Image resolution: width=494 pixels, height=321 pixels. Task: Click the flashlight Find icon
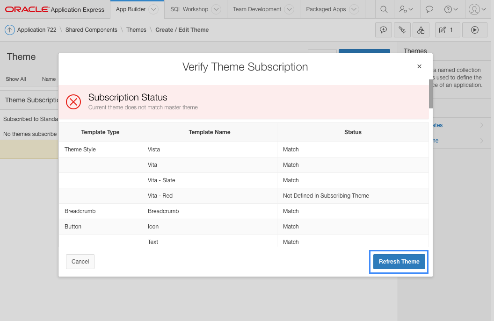point(402,30)
